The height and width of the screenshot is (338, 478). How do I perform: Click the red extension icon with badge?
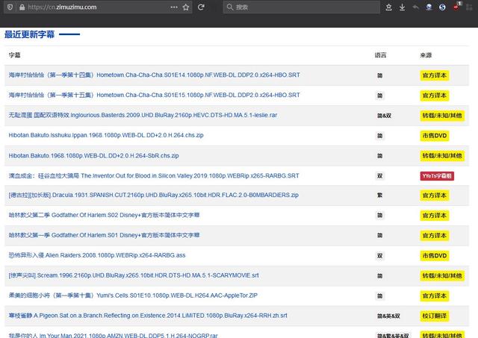click(x=456, y=7)
